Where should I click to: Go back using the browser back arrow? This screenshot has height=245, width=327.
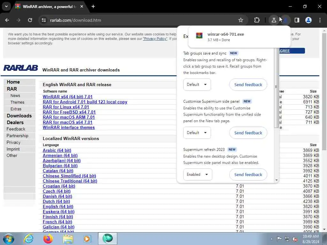click(7, 20)
